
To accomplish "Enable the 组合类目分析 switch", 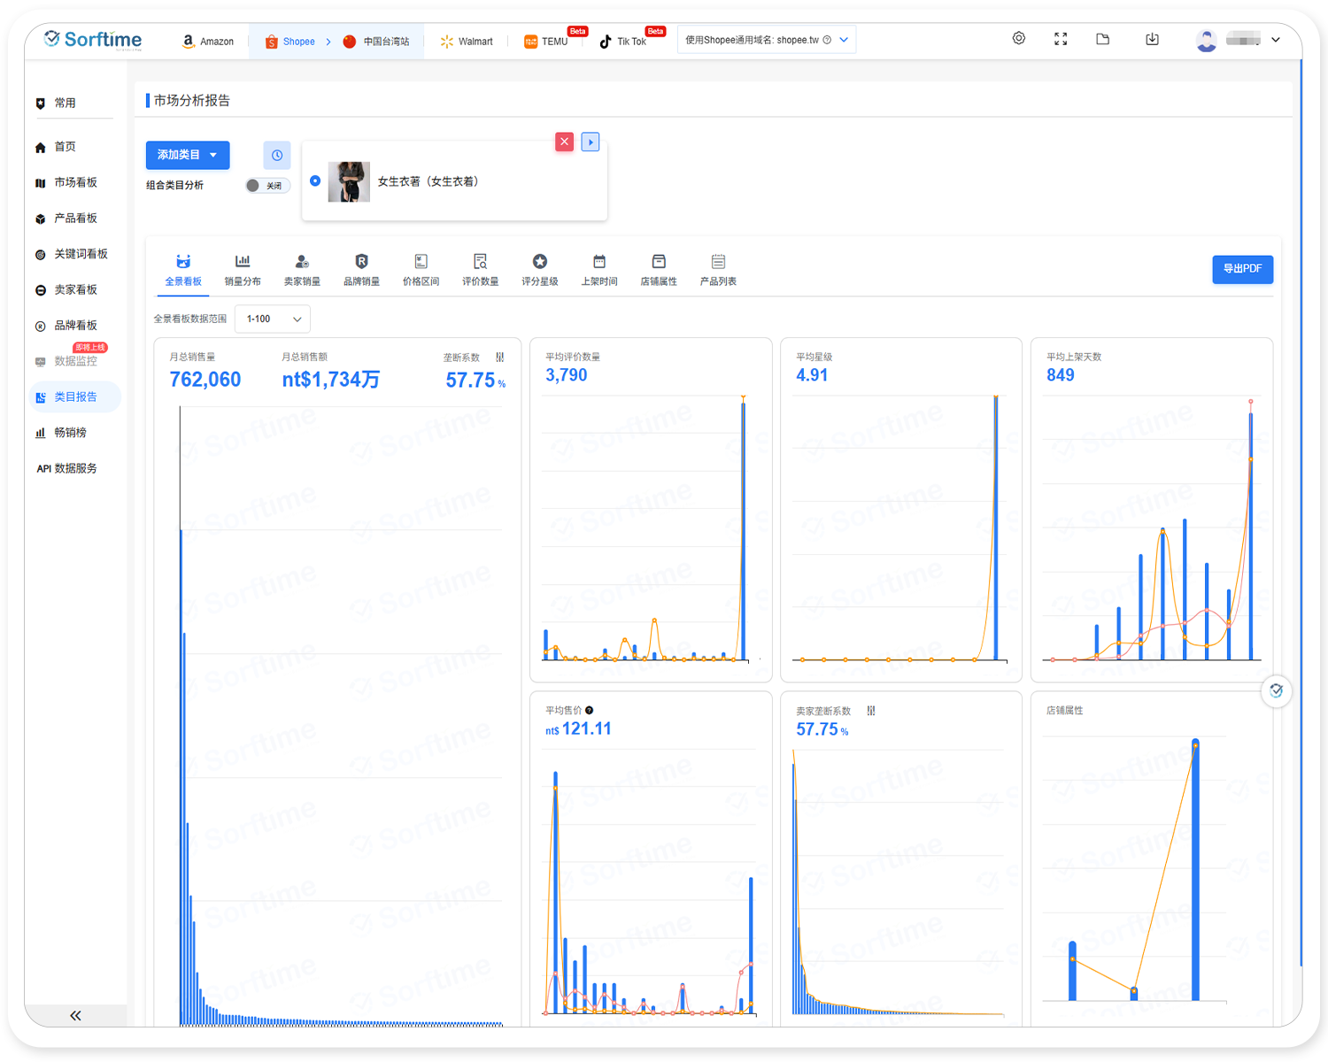I will pos(267,185).
